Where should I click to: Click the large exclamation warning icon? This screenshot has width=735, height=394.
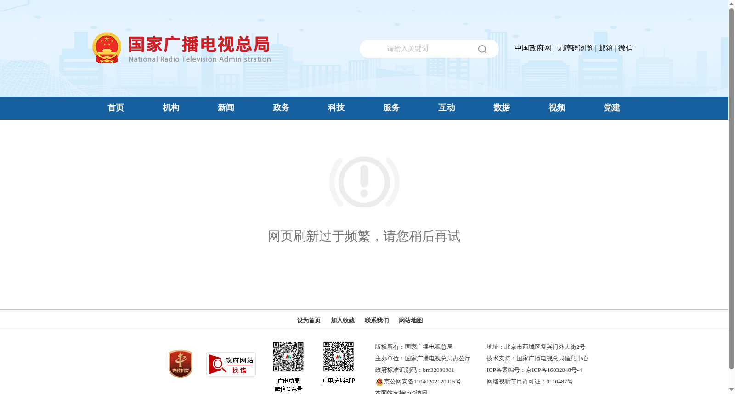pyautogui.click(x=364, y=182)
